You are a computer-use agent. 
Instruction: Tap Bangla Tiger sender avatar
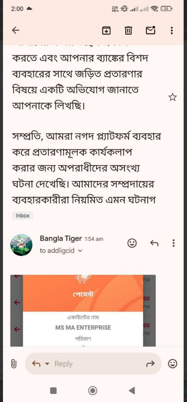[x=21, y=245]
